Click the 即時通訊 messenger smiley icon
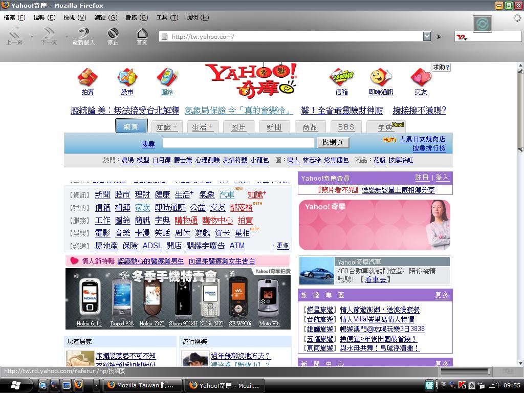This screenshot has width=524, height=393. (381, 77)
